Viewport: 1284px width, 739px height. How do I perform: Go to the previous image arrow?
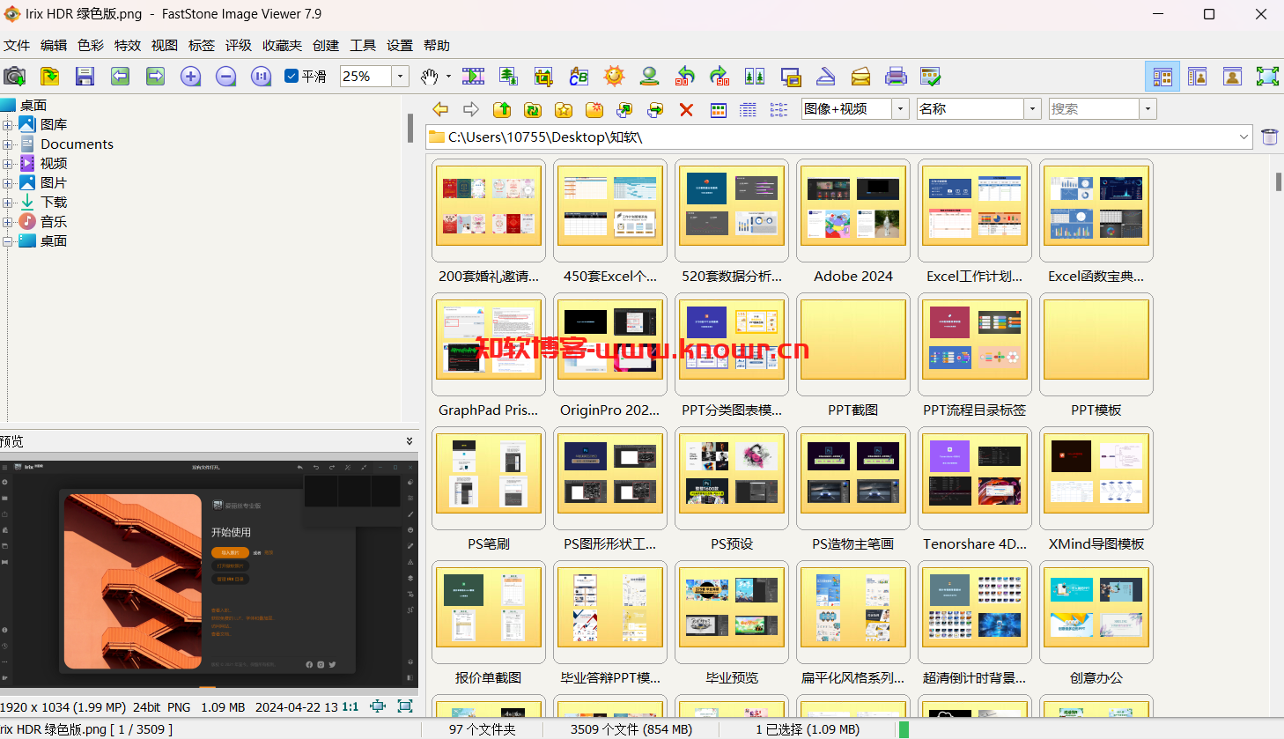click(121, 77)
